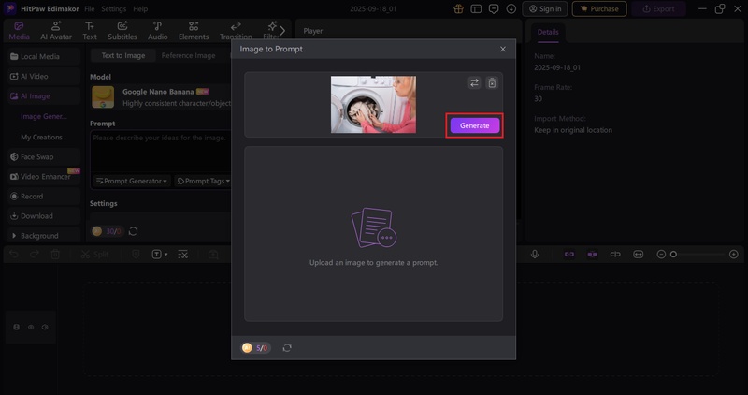
Task: Click the Purchase button
Action: (x=599, y=9)
